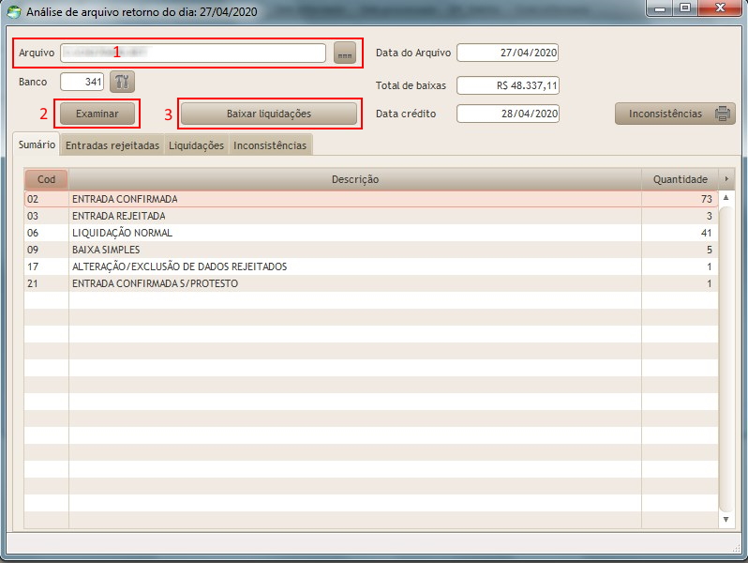
Task: Switch to Entradas rejeitadas tab
Action: 112,145
